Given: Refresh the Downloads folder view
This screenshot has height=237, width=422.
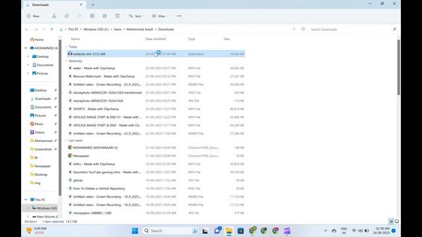Looking at the screenshot, I should coord(303,29).
